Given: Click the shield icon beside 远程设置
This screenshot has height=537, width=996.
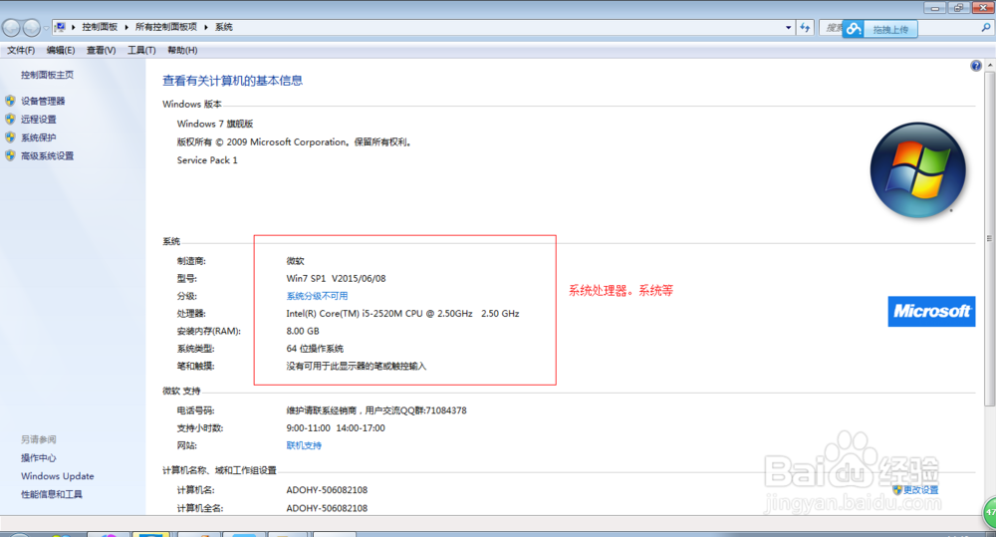Looking at the screenshot, I should [x=10, y=119].
